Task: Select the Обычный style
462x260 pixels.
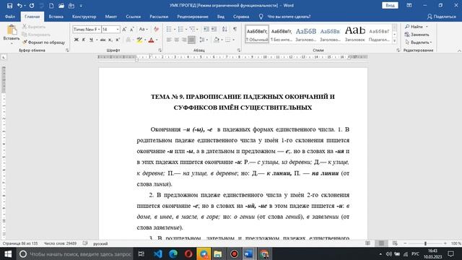Action: 257,34
